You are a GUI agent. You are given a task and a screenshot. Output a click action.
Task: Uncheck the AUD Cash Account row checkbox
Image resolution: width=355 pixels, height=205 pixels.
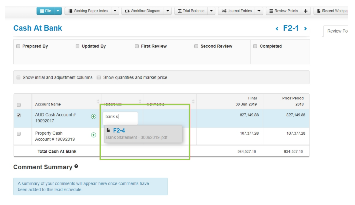(x=19, y=115)
